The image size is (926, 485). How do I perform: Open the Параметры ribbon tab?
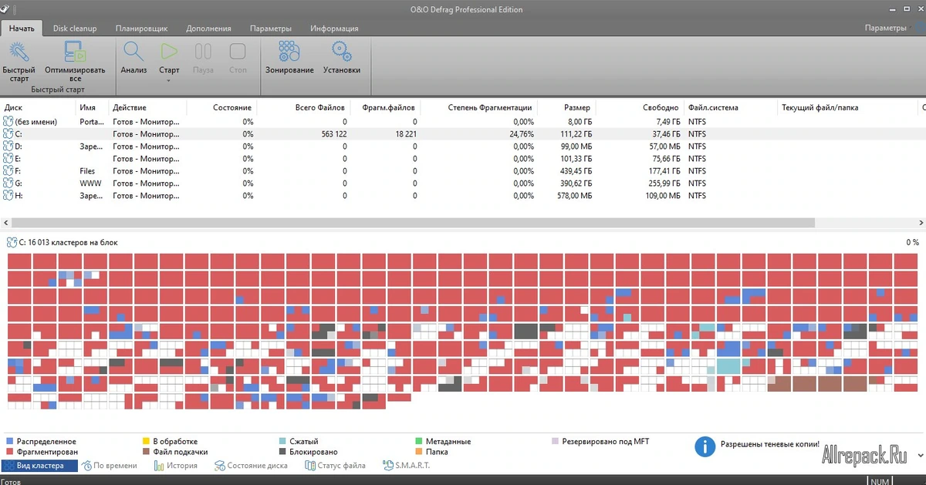pos(270,29)
